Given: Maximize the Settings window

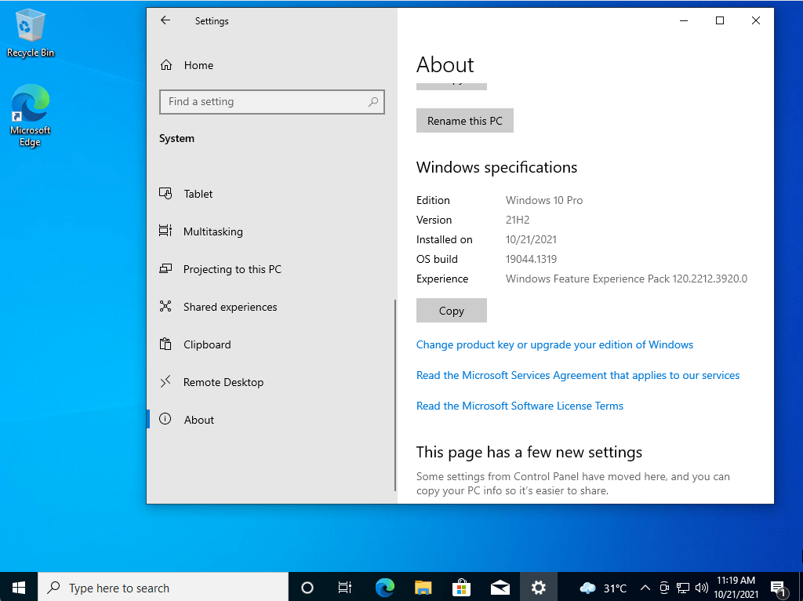Looking at the screenshot, I should tap(720, 20).
